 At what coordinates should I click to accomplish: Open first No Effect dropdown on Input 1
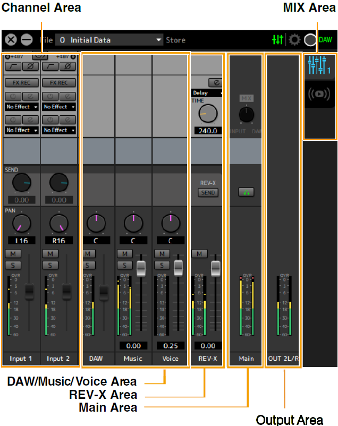(x=21, y=107)
